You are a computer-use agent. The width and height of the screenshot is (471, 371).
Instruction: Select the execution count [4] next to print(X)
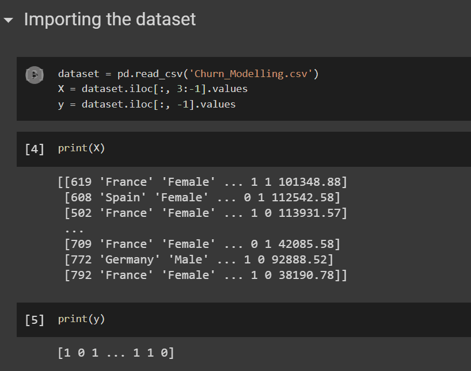click(x=35, y=148)
